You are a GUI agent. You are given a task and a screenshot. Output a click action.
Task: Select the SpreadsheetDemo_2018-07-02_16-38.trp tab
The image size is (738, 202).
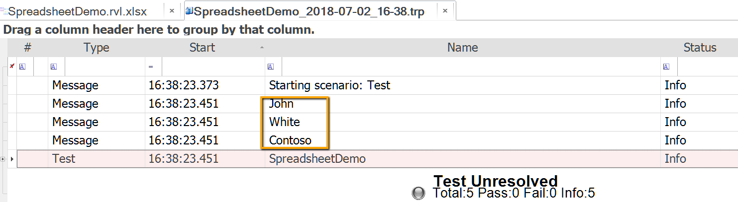(309, 11)
